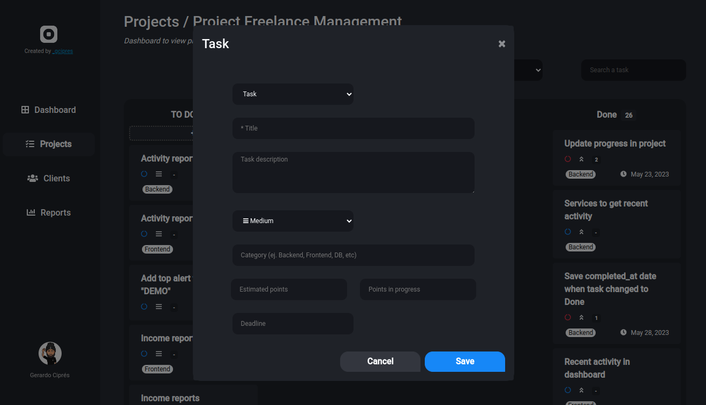Viewport: 706px width, 405px height.
Task: Click the Title input field
Action: coord(354,128)
